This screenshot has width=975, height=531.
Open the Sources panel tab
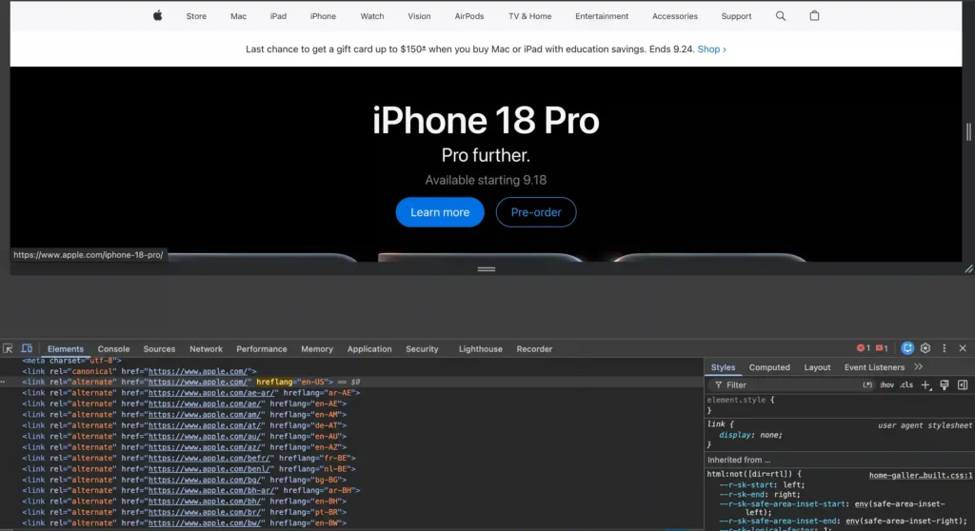click(159, 349)
